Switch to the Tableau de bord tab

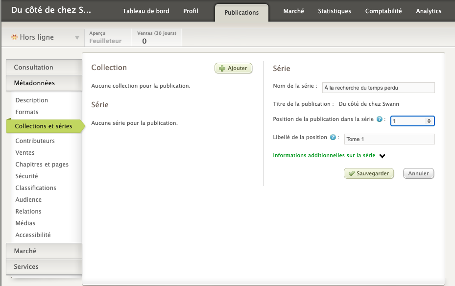pos(145,11)
